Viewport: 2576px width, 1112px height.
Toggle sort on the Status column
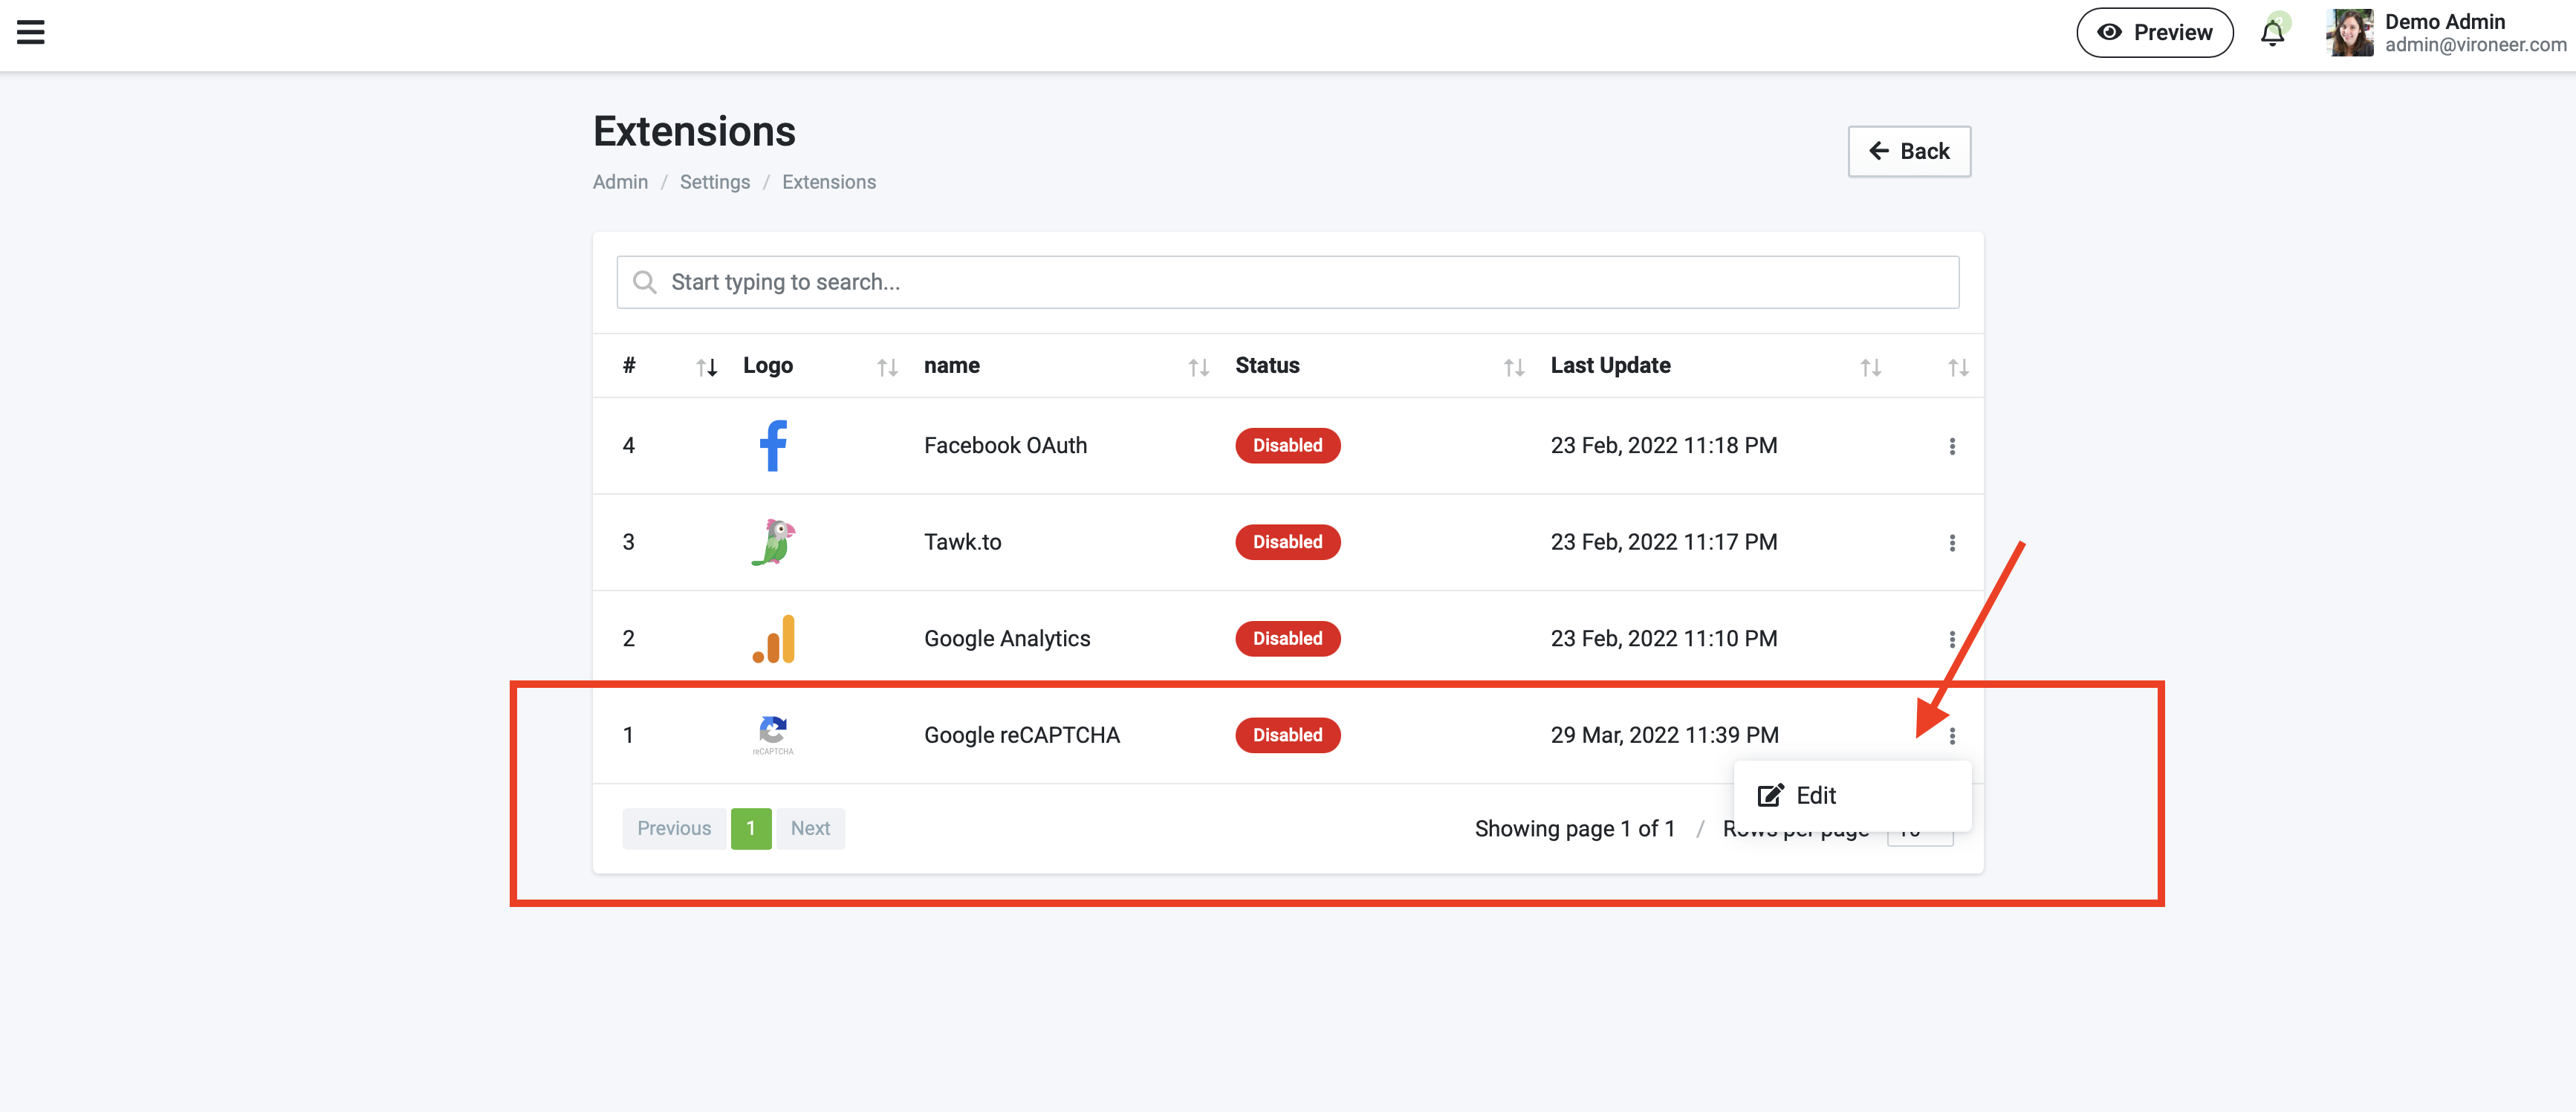coord(1513,367)
